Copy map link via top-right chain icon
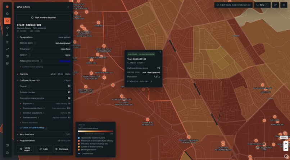The height and width of the screenshot is (160, 290). [x=275, y=5]
